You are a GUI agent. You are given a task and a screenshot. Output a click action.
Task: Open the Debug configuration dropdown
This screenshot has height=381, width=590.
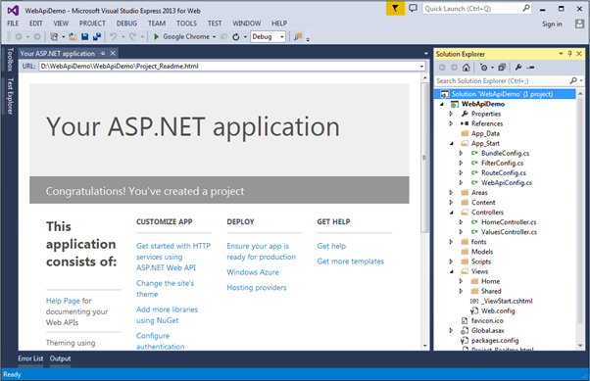[x=282, y=37]
